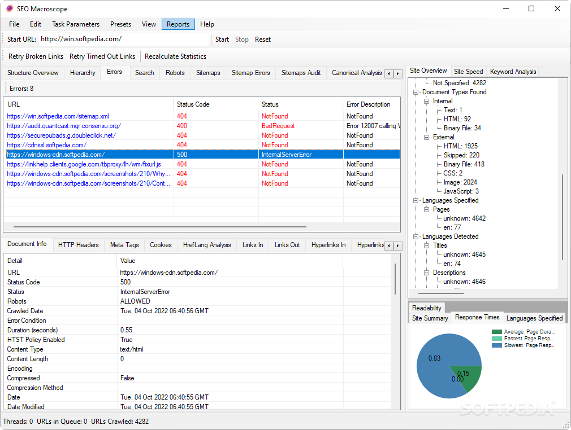Open the File menu

coord(14,24)
